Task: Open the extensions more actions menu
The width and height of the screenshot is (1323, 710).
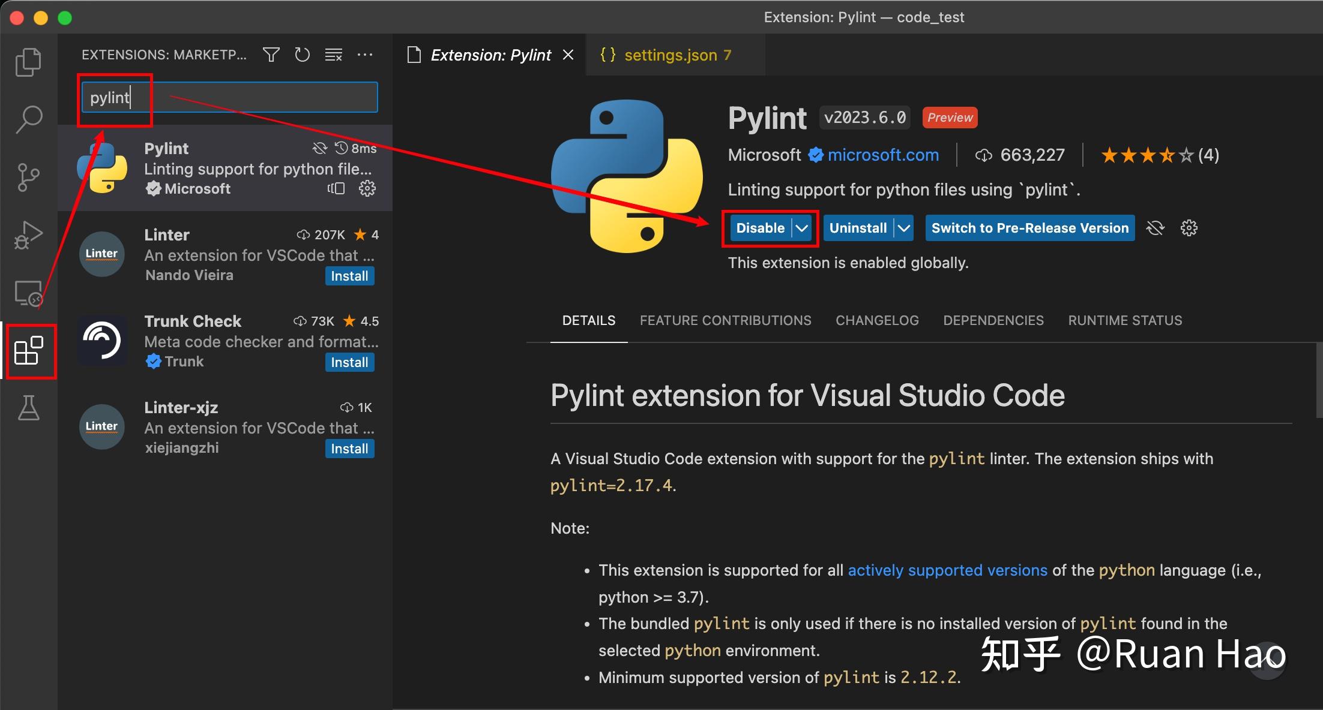Action: coord(365,55)
